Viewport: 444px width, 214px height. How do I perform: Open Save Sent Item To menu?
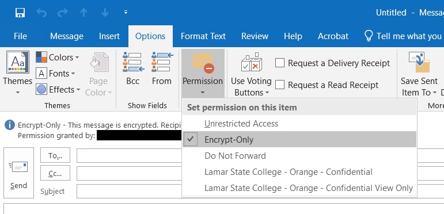[419, 74]
